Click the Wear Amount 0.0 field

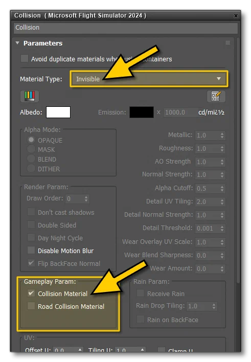pyautogui.click(x=207, y=269)
